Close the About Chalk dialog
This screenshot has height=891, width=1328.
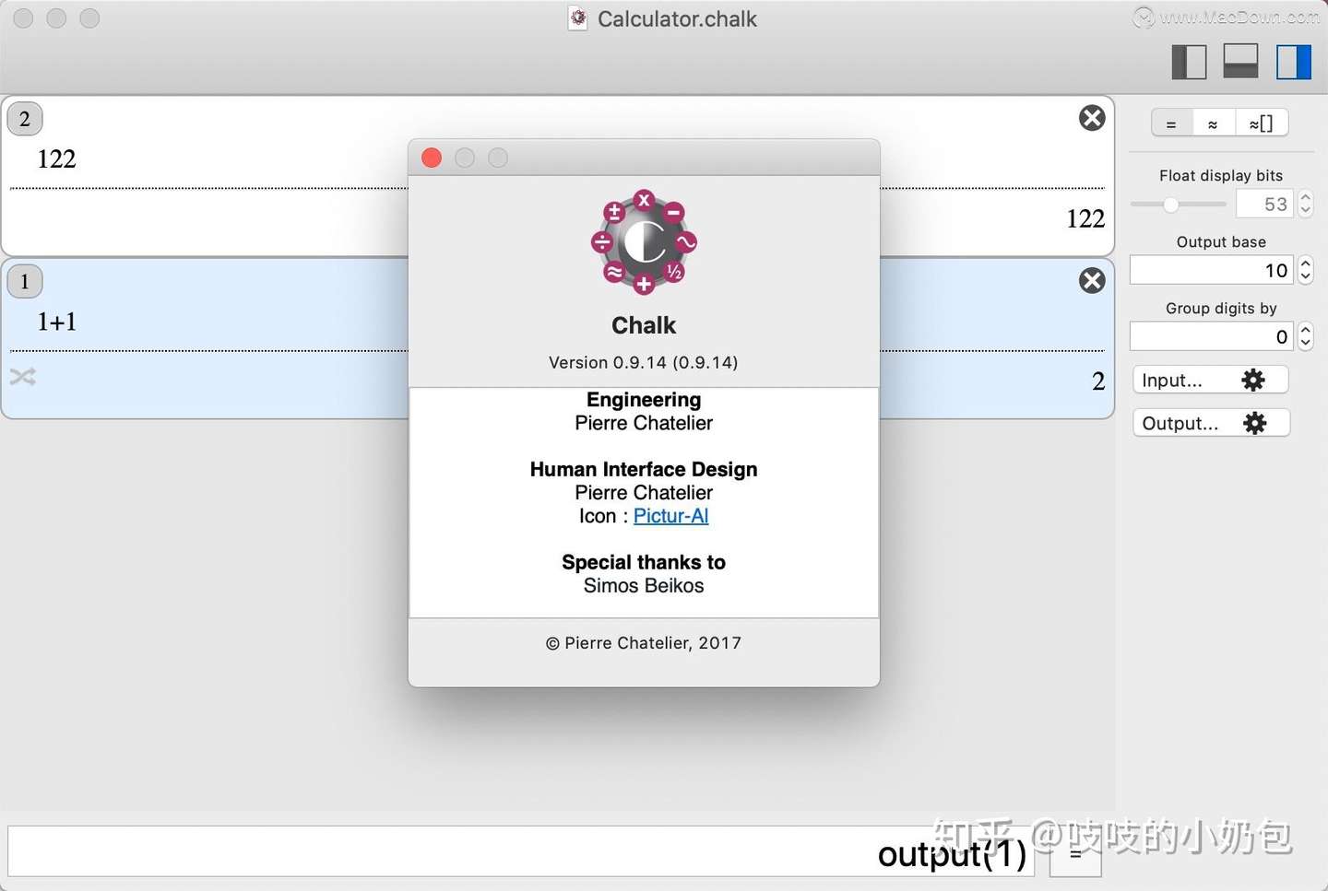coord(432,158)
